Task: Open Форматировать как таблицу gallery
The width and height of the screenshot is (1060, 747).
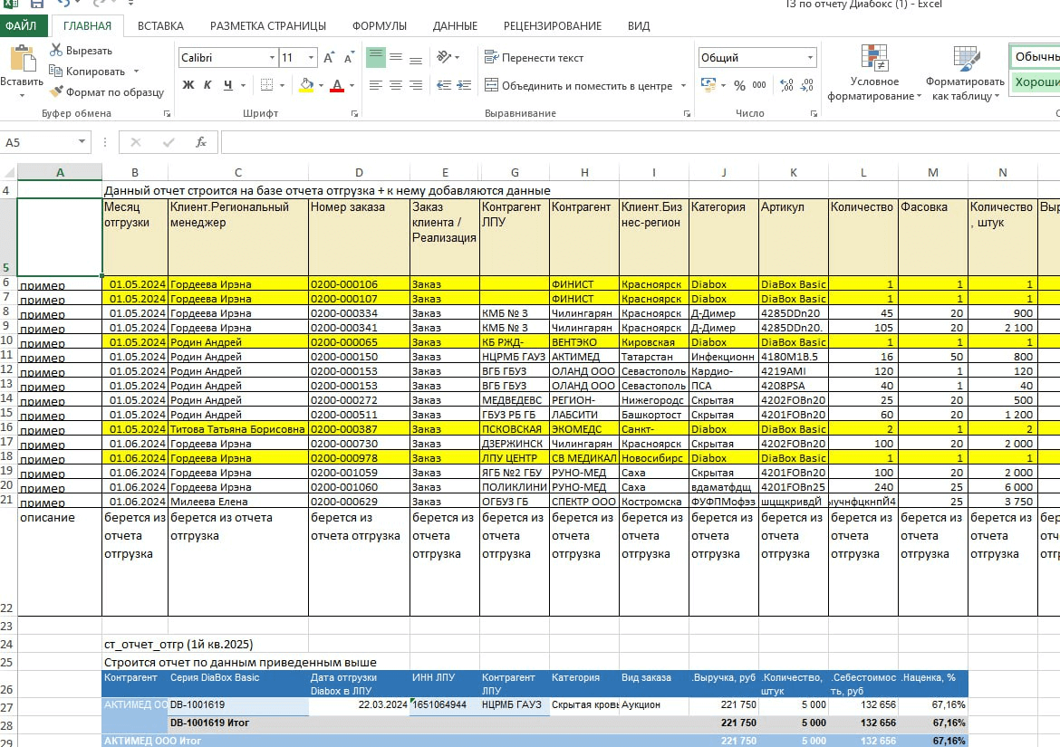Action: [x=966, y=73]
